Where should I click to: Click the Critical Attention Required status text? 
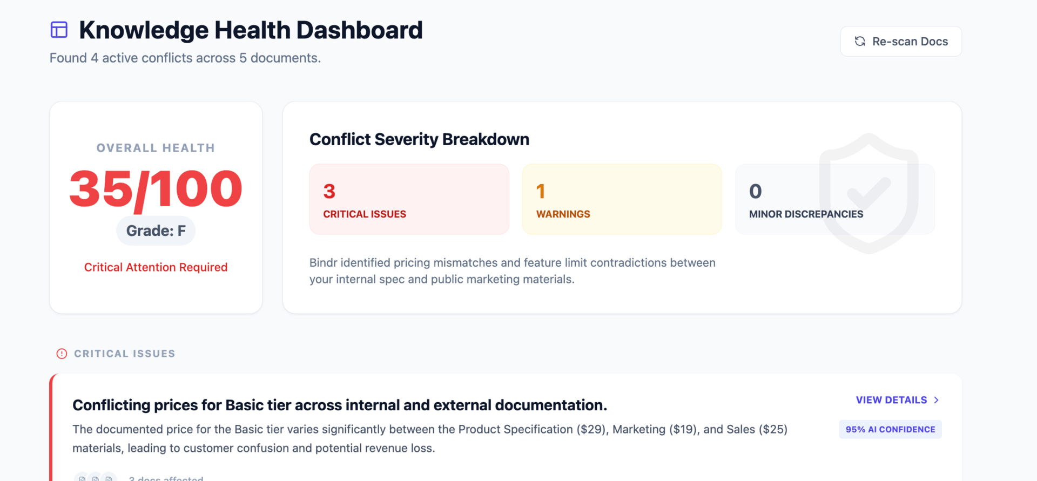pos(156,267)
